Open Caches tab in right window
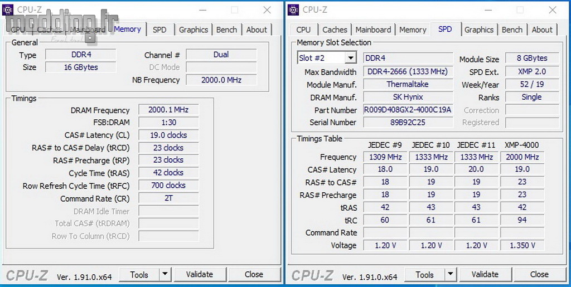571x287 pixels. coord(335,30)
